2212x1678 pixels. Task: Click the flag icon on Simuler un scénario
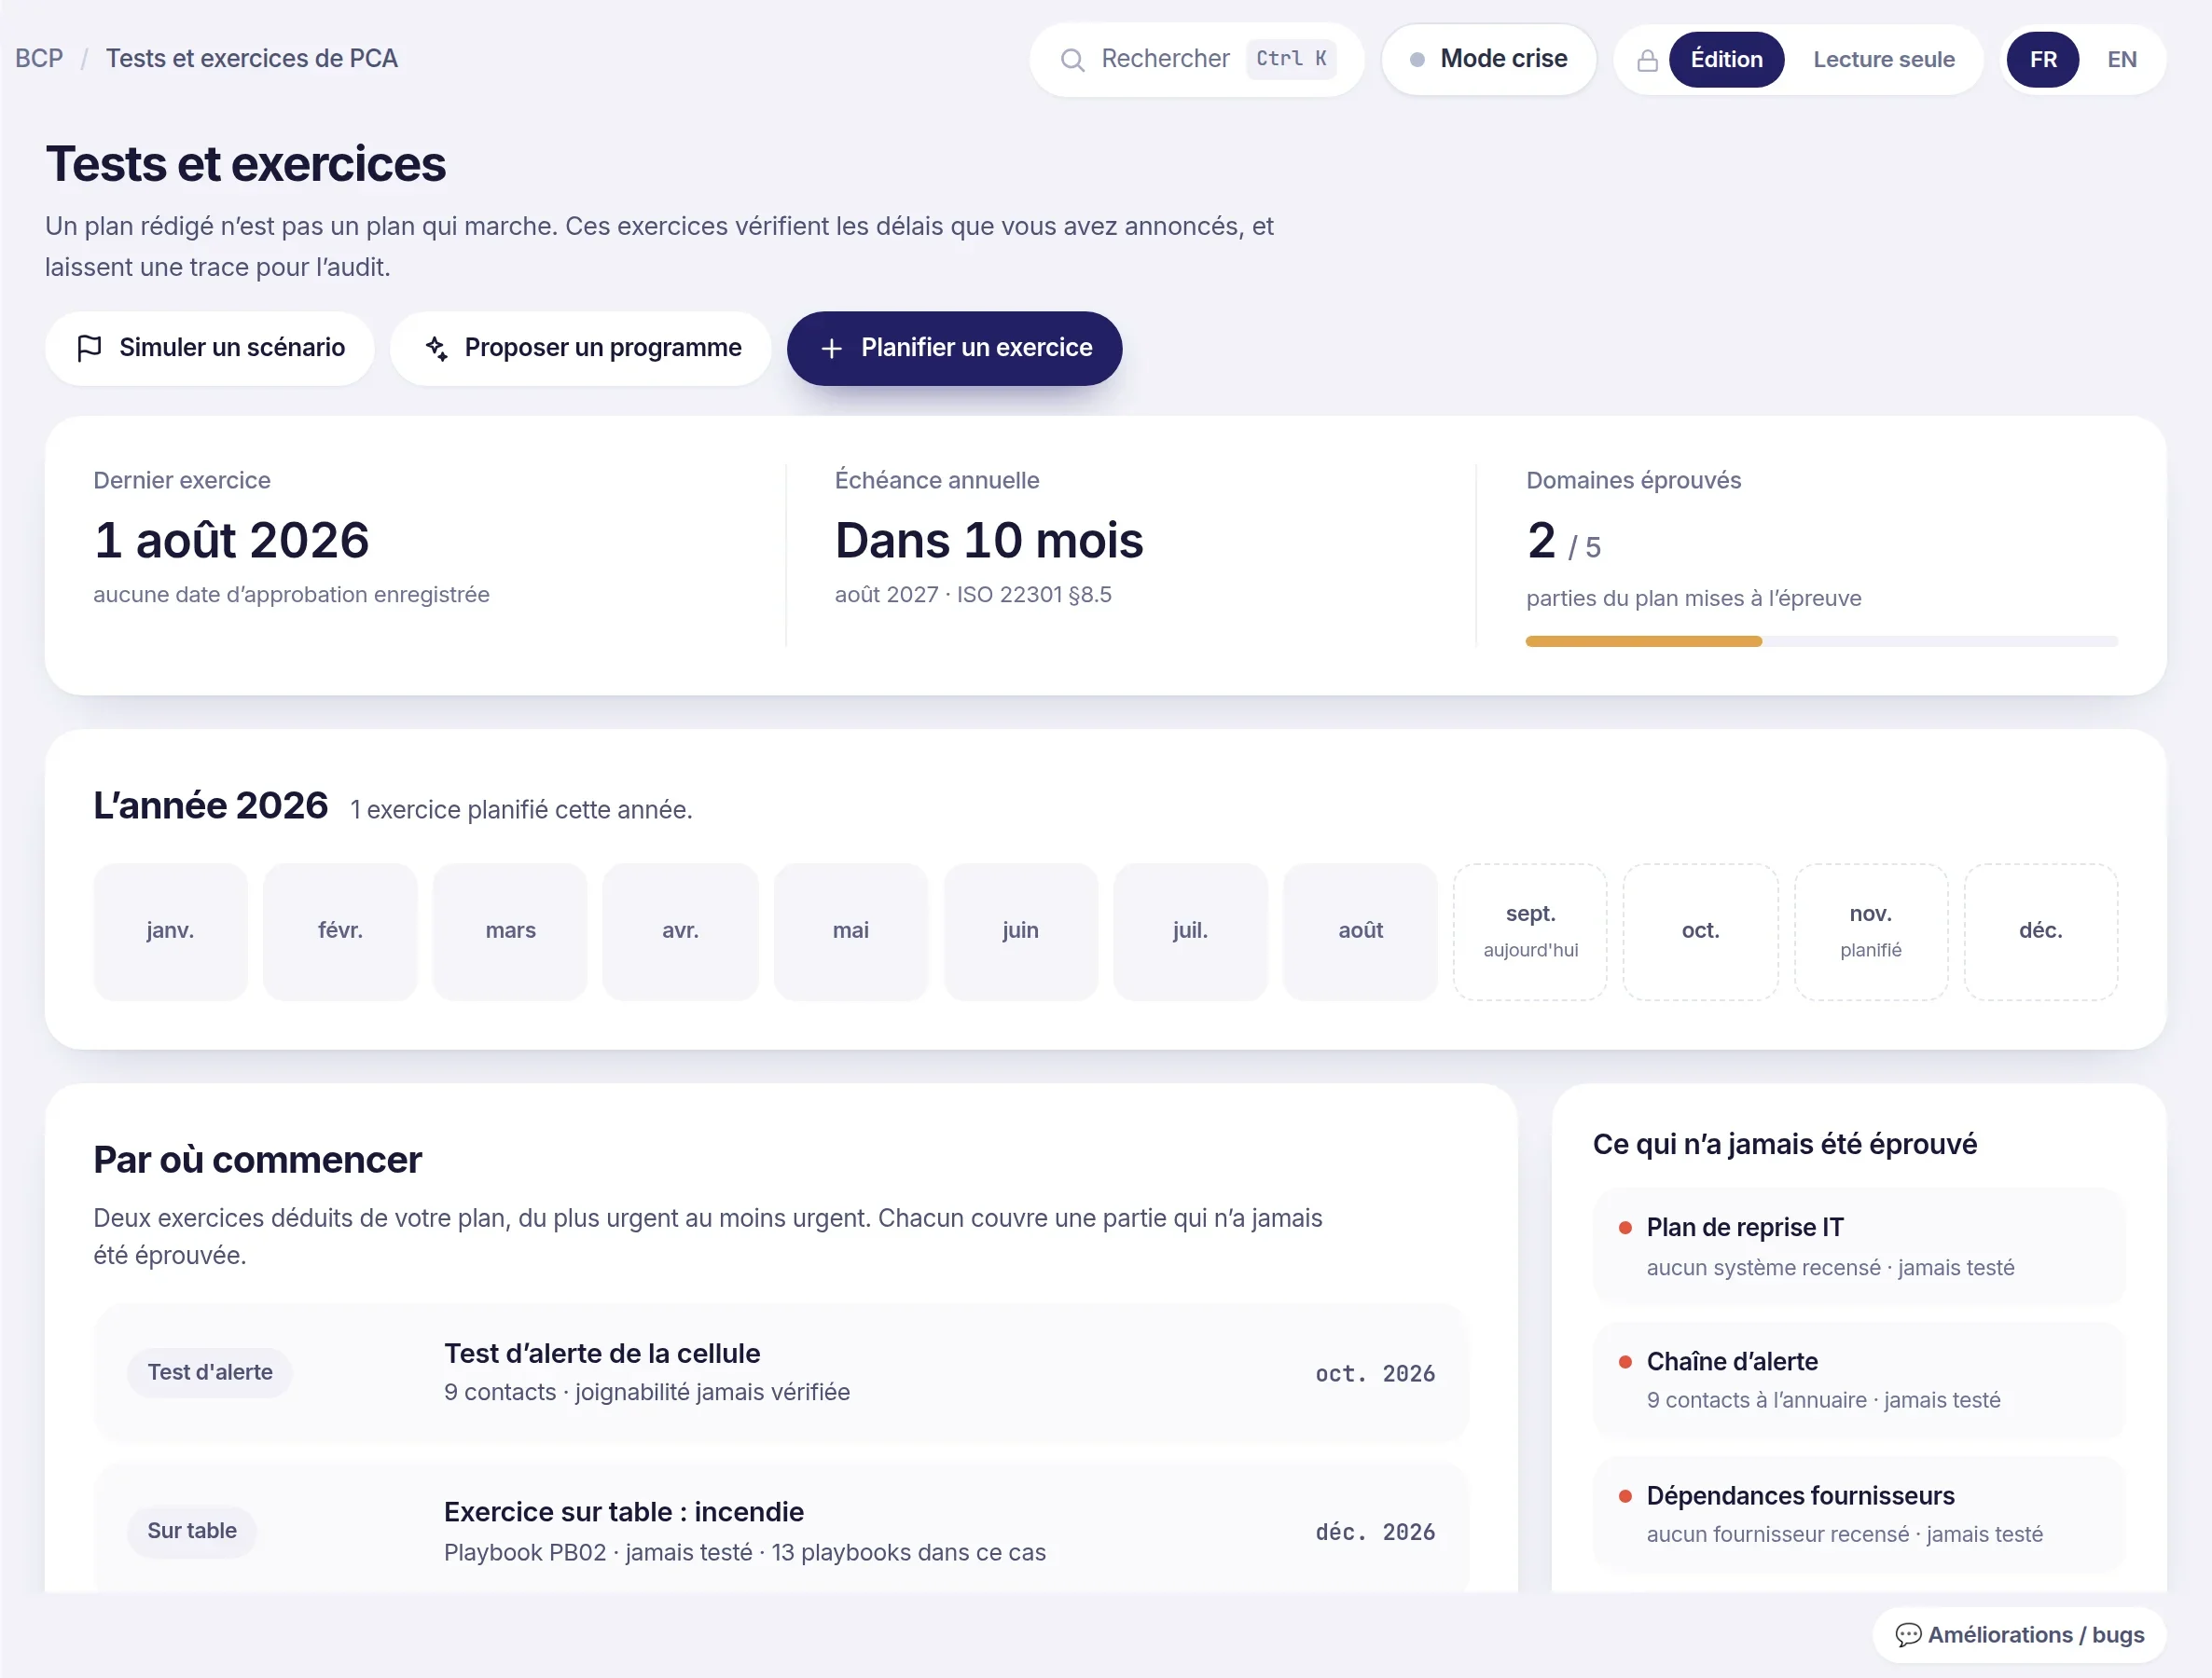click(x=89, y=348)
